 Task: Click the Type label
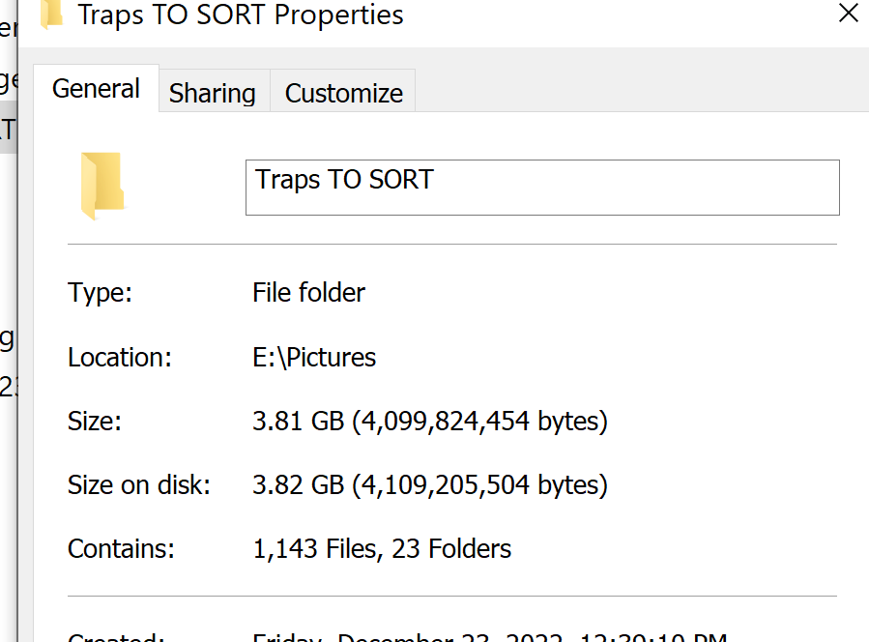pos(100,292)
